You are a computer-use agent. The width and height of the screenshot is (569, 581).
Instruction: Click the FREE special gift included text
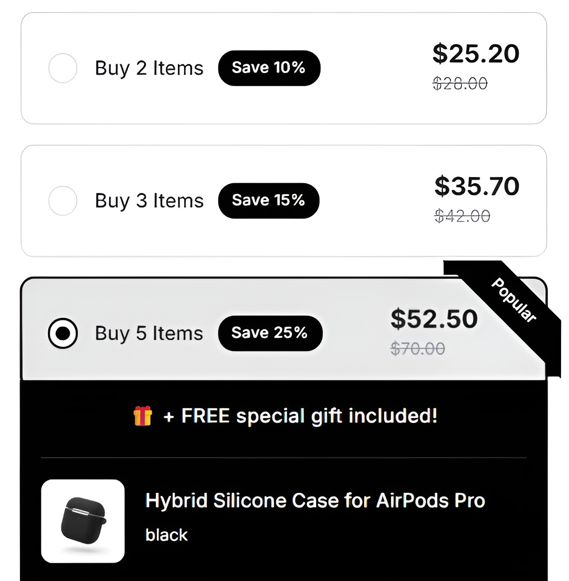pos(309,416)
